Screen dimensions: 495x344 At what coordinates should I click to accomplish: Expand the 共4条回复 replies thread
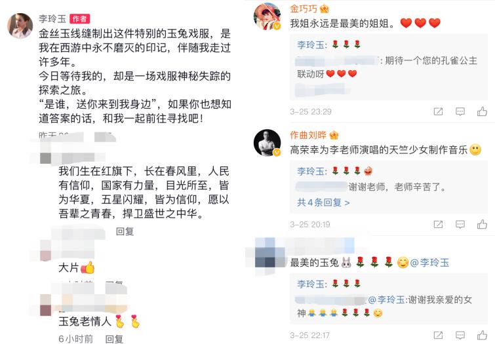pyautogui.click(x=323, y=202)
